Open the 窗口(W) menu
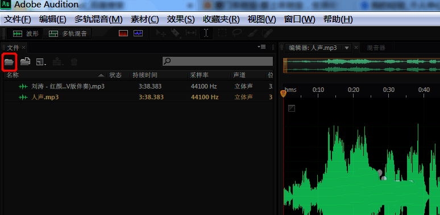Screen dimensions: 440x215 (x=300, y=19)
